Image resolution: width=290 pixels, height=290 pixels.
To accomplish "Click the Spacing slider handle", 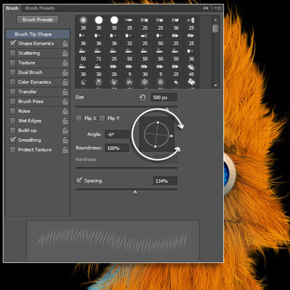I will pos(135,191).
